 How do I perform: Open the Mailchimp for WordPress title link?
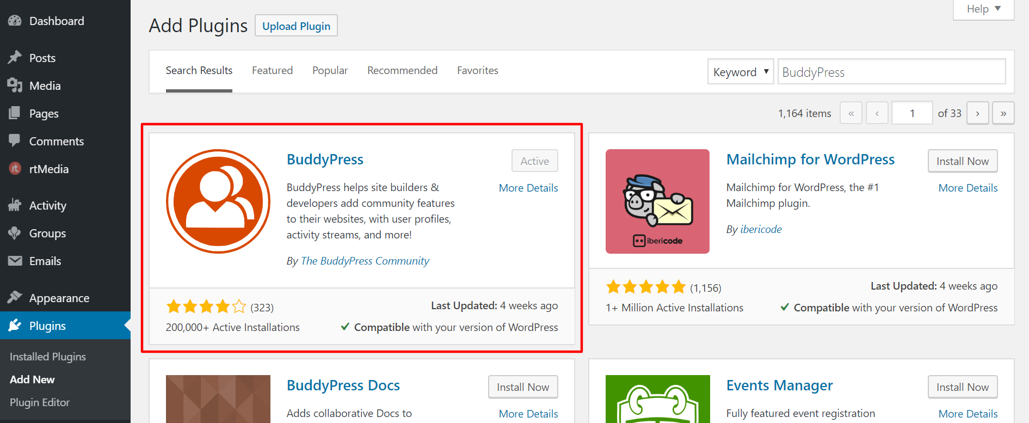pyautogui.click(x=810, y=160)
